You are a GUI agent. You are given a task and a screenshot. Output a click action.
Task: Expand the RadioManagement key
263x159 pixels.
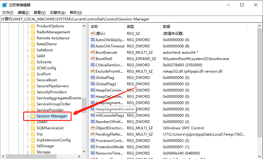coord(28,32)
